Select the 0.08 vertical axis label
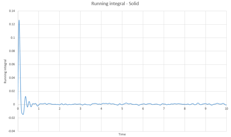This screenshot has height=137, width=231. (x=12, y=51)
